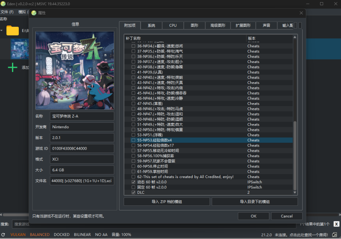This screenshot has height=239, width=341.
Task: Click the Eden logo in main title bar
Action: [x=3, y=4]
